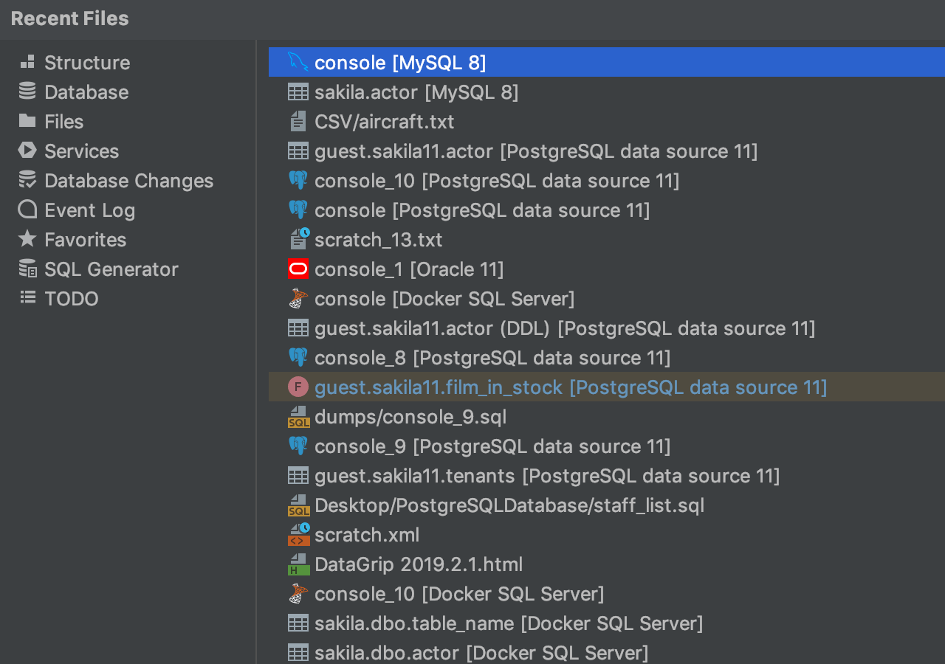The image size is (945, 664).
Task: Open the TODO tool window
Action: click(x=71, y=299)
